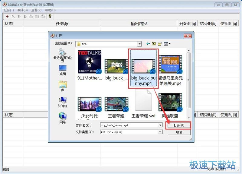Screen dimensions: 242x174
Task: Click the green back arrow in dialog
Action: pos(148,44)
